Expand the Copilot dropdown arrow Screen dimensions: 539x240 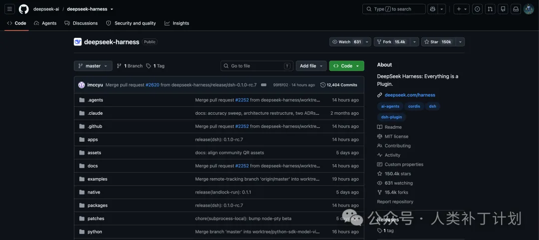442,9
